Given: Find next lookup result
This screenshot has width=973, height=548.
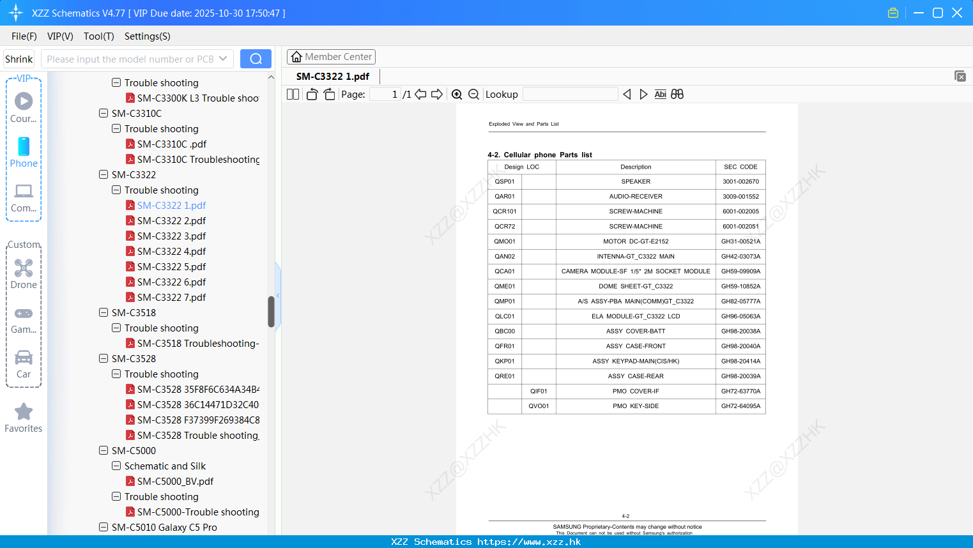Looking at the screenshot, I should tap(643, 95).
